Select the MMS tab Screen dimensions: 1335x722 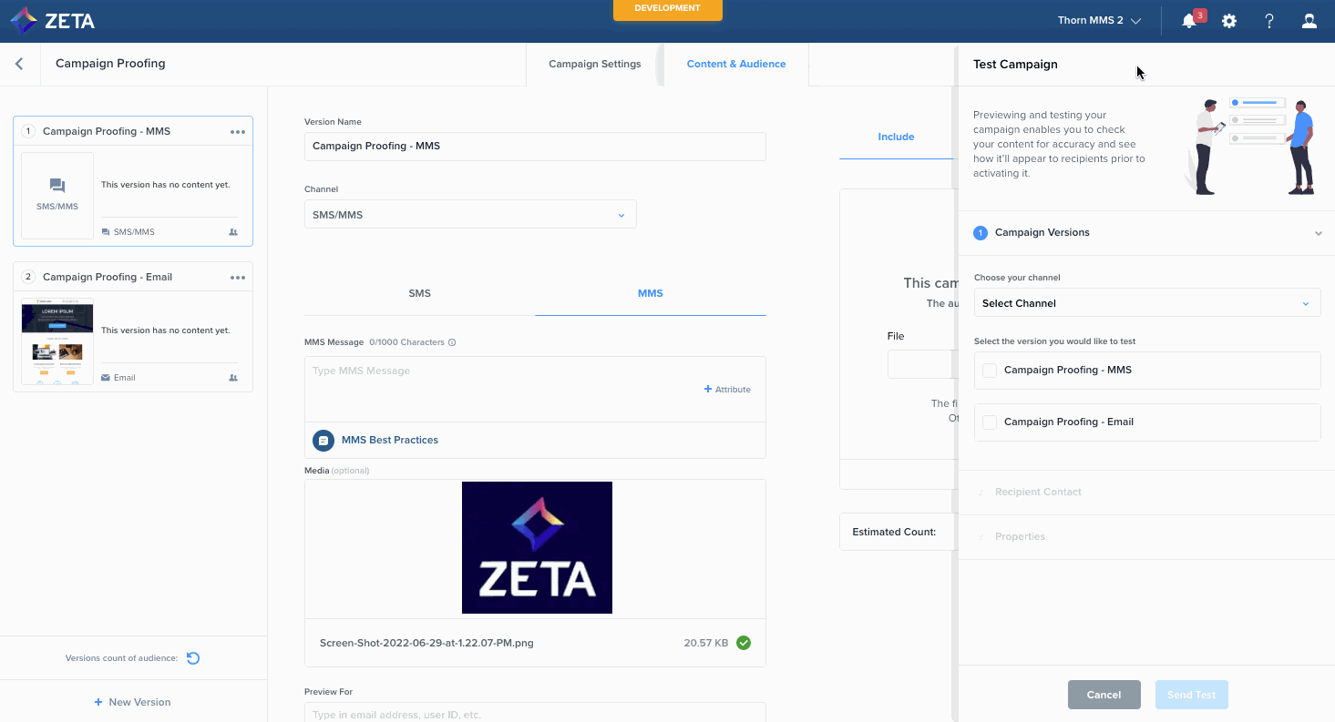coord(651,294)
